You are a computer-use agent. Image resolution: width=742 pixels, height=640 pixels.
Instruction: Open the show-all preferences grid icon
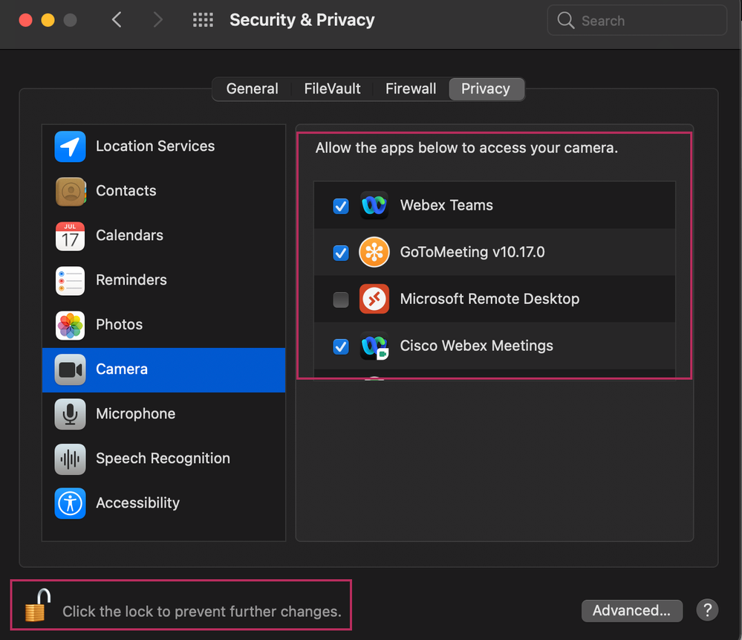pyautogui.click(x=203, y=20)
